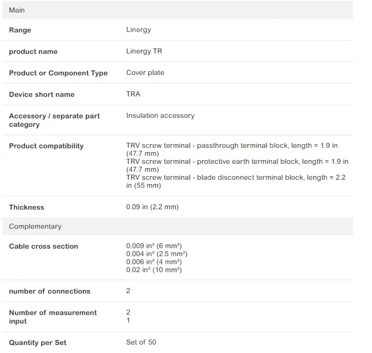Collapse the Main section header
The width and height of the screenshot is (372, 353).
(x=17, y=10)
